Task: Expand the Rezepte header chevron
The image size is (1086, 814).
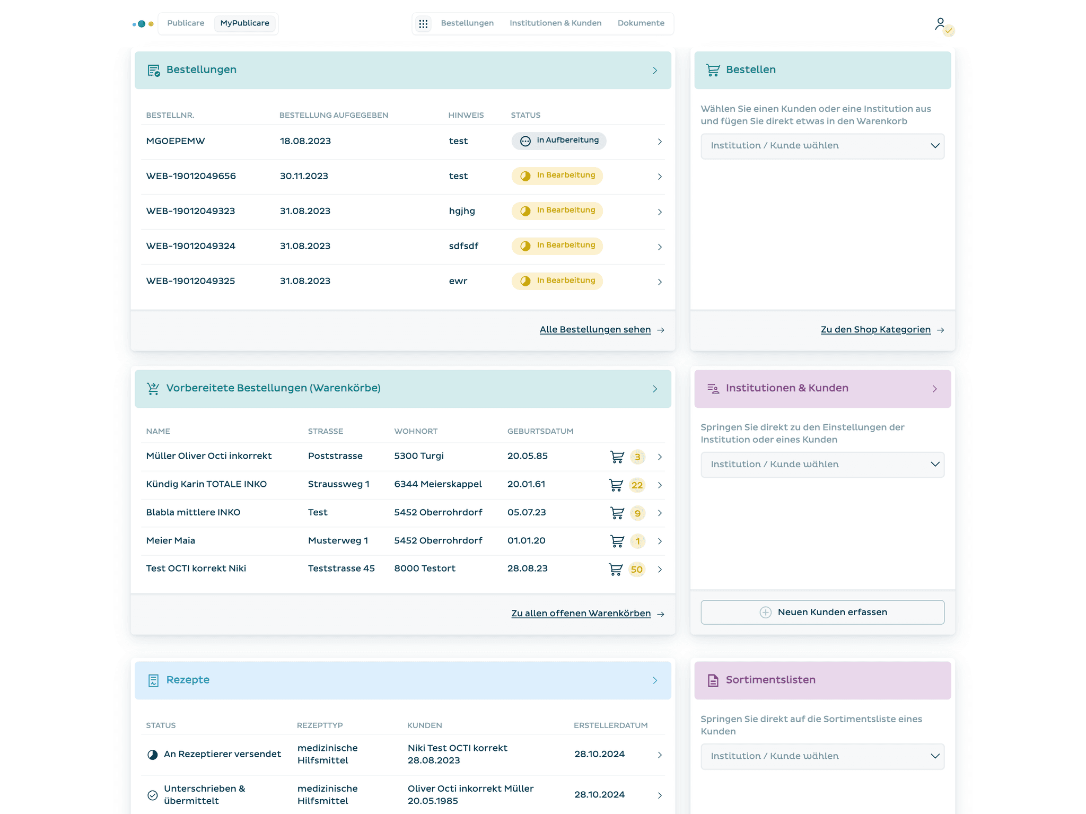Action: [655, 680]
